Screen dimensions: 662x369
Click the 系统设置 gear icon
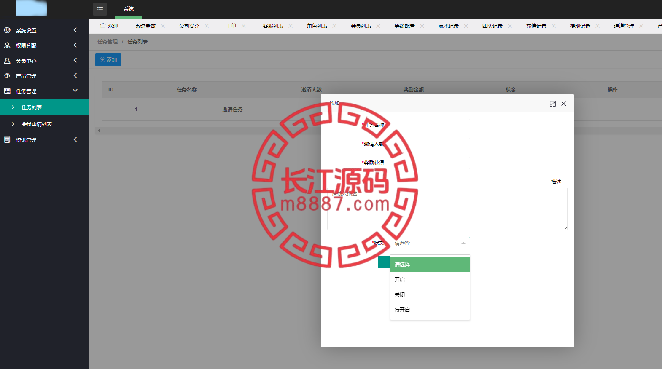(7, 30)
